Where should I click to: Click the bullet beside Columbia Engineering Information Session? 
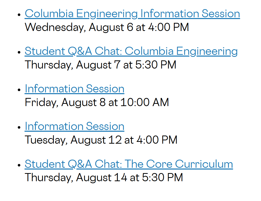[x=19, y=15]
